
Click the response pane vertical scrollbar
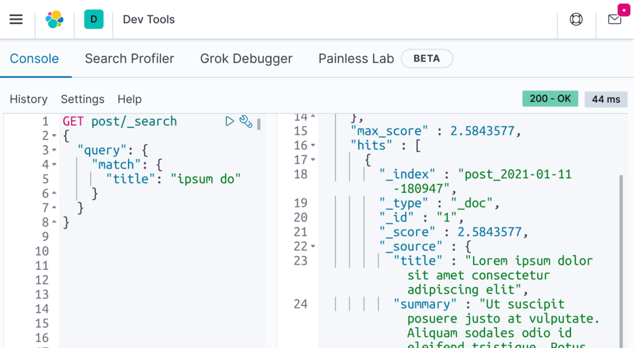(621, 254)
